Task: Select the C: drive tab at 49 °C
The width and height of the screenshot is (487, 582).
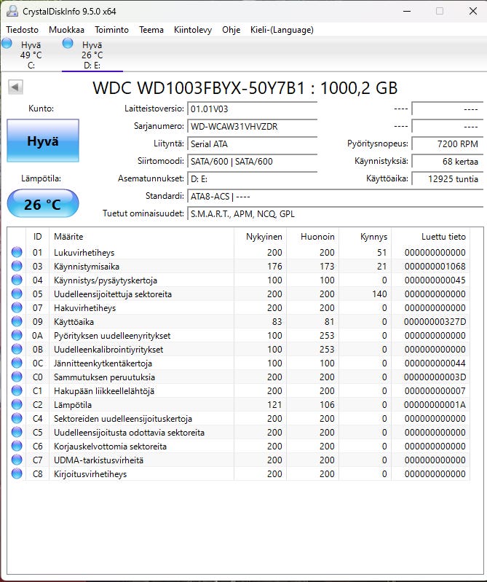Action: tap(31, 55)
